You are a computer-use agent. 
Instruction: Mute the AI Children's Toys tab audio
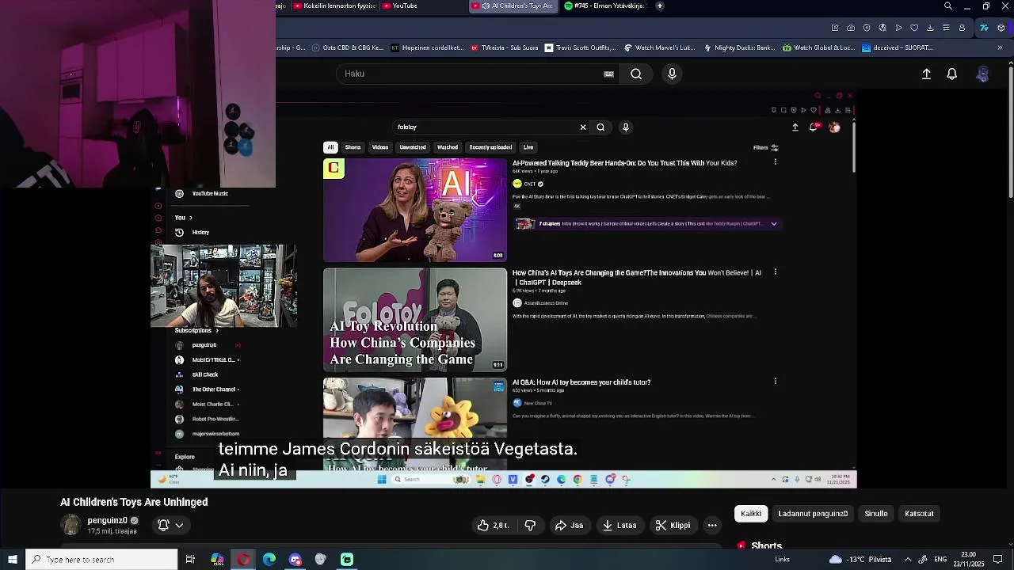click(486, 6)
